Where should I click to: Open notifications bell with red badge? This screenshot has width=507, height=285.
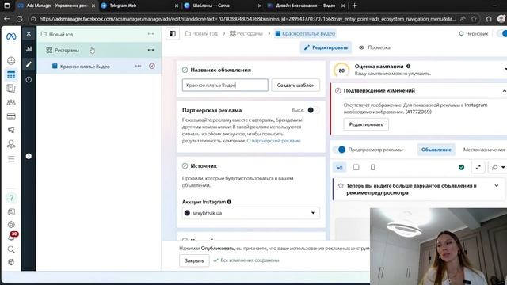(x=12, y=237)
